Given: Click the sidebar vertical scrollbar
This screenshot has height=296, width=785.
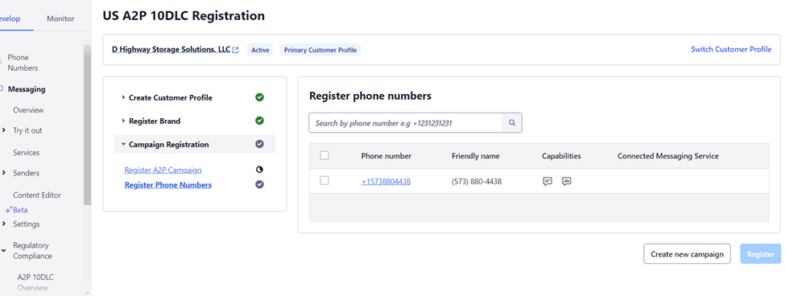Looking at the screenshot, I should (87, 125).
